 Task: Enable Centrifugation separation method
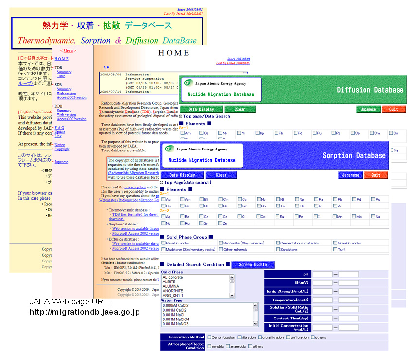[209, 337]
